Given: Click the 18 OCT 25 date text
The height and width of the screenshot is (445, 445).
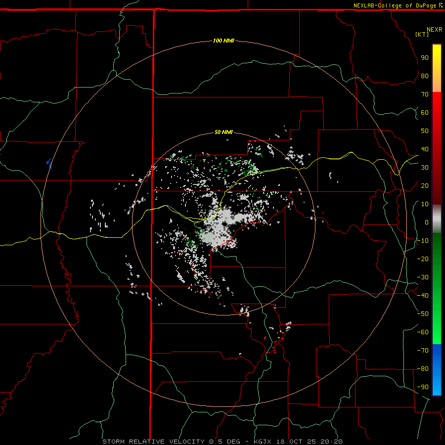Looking at the screenshot, I should click(x=296, y=442).
